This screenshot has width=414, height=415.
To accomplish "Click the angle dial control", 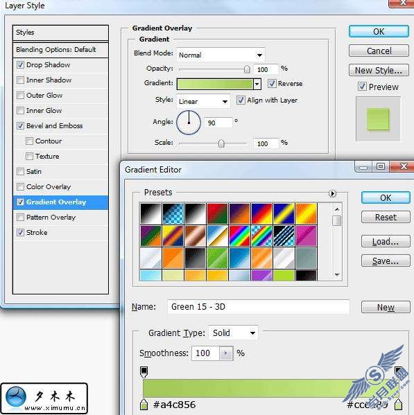I will point(189,123).
